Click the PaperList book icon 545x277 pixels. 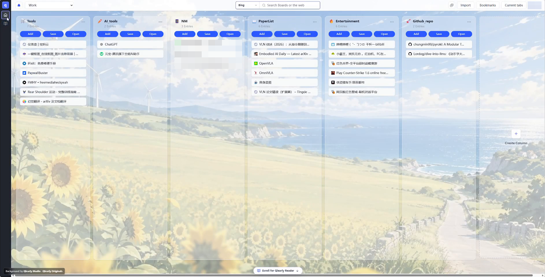click(254, 21)
